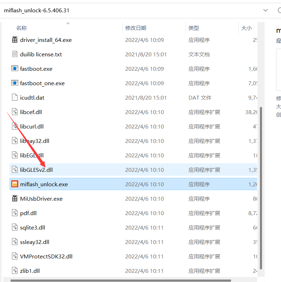Select the libcurl.dll file name
Viewport: 281px width, 282px height.
(x=32, y=126)
